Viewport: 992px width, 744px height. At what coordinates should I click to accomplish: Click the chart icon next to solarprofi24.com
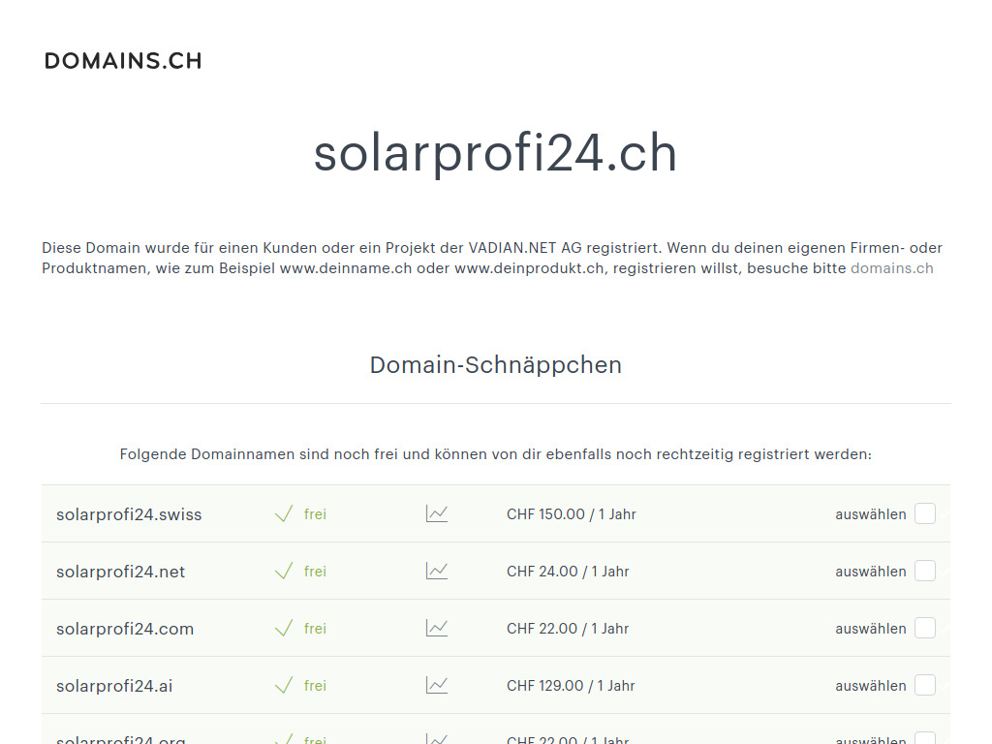pos(436,628)
